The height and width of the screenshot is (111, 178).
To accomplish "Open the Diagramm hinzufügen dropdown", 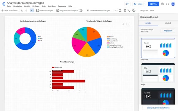I will pos(67,11).
